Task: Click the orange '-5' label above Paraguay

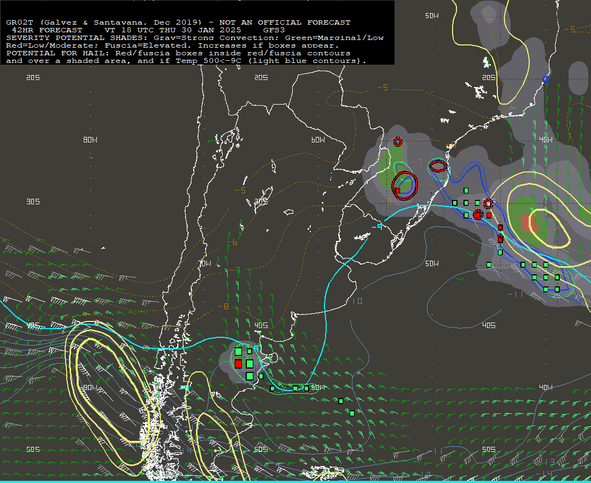Action: [383, 88]
